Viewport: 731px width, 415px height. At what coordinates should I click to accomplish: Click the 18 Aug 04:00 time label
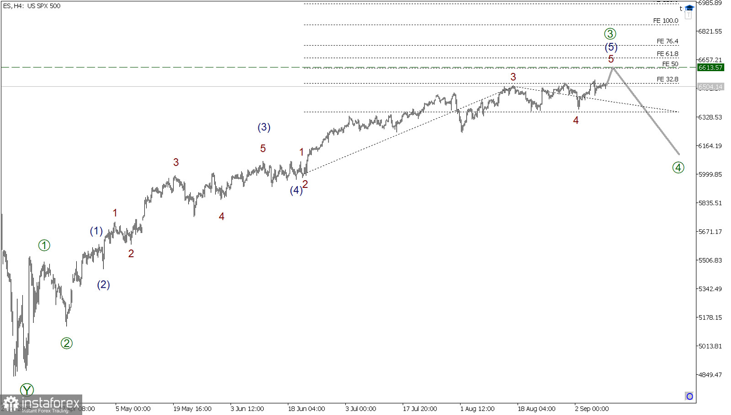tap(536, 409)
